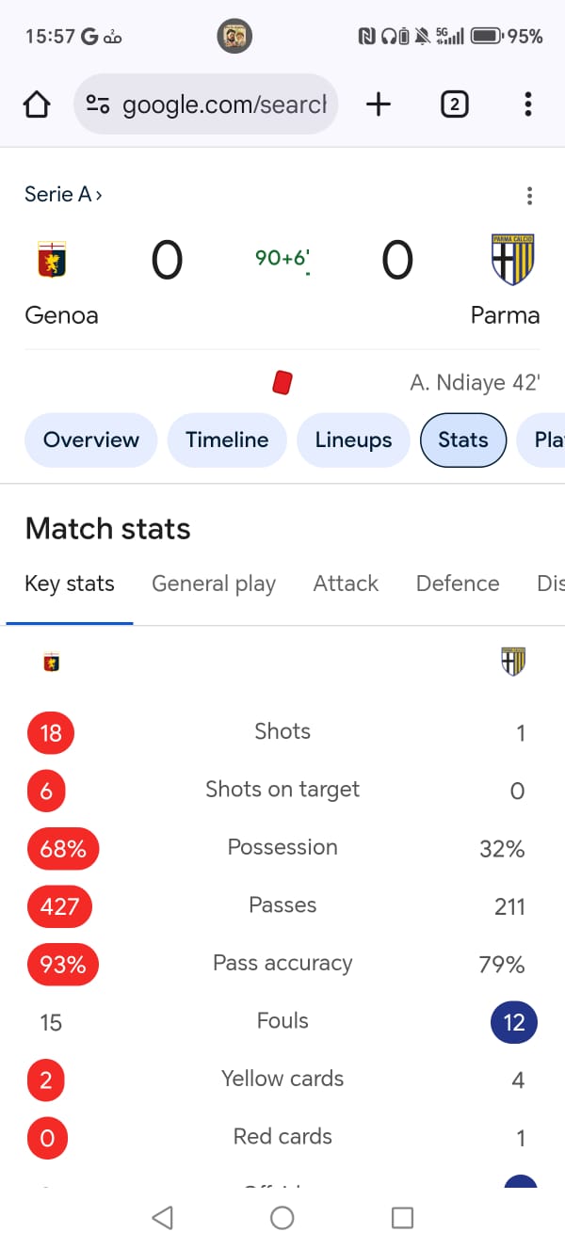Select the Attack stats category
Viewport: 565px width, 1248px height.
click(346, 584)
